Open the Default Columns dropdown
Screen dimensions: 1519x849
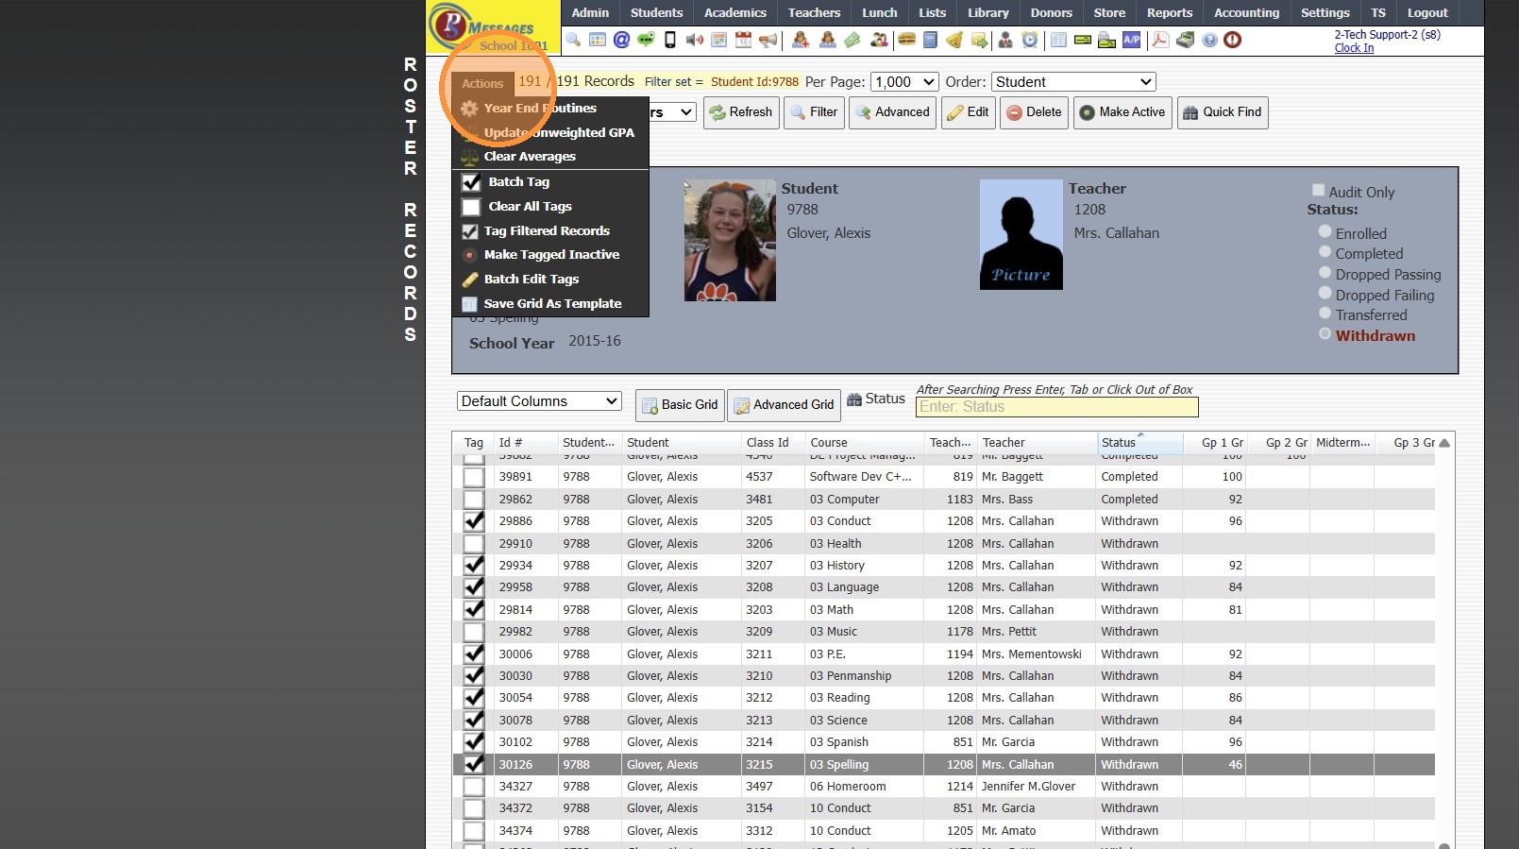tap(539, 401)
